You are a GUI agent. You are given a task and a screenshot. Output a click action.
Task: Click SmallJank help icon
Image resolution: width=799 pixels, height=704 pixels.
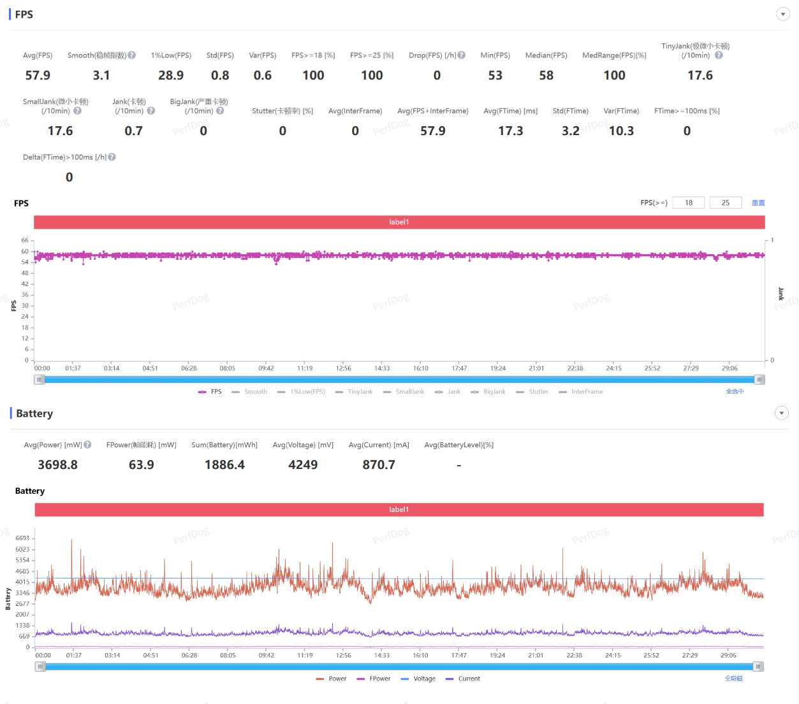tap(78, 111)
